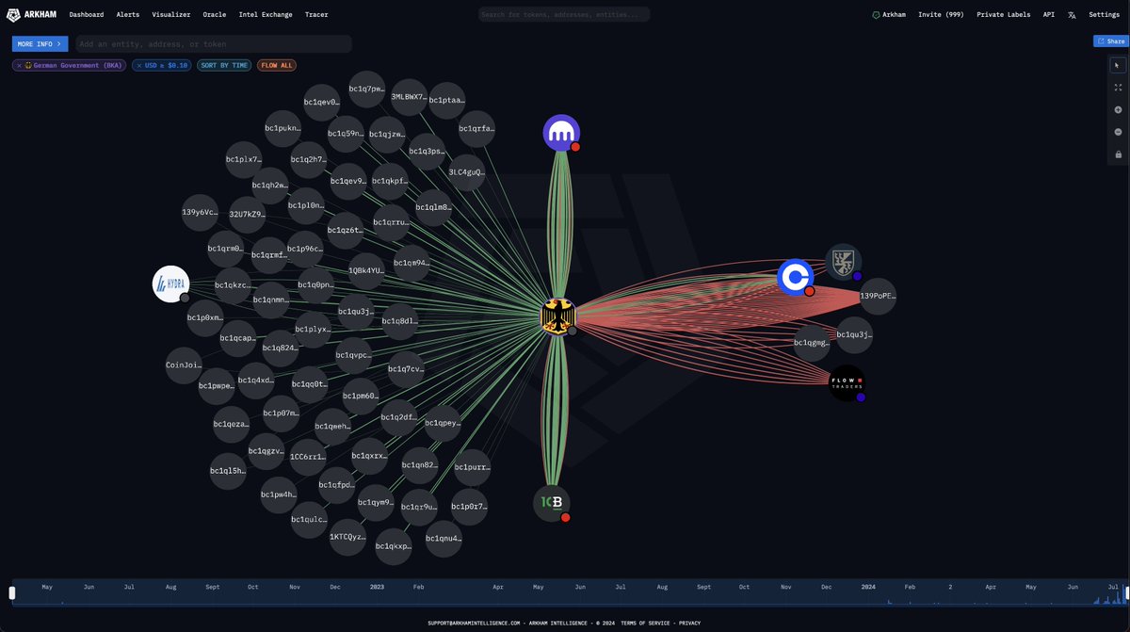Remove the German Government (BKA) filter
Image resolution: width=1130 pixels, height=632 pixels.
click(x=19, y=65)
